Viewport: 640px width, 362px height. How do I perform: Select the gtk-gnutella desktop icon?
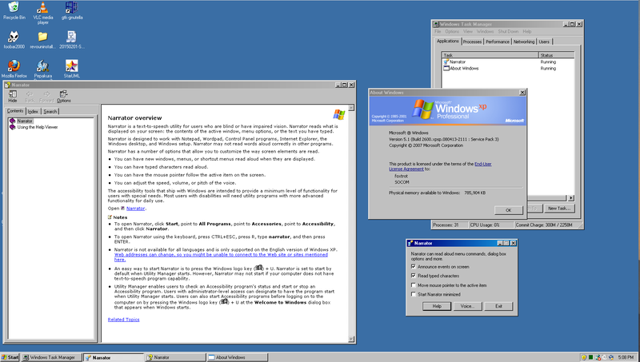point(72,10)
